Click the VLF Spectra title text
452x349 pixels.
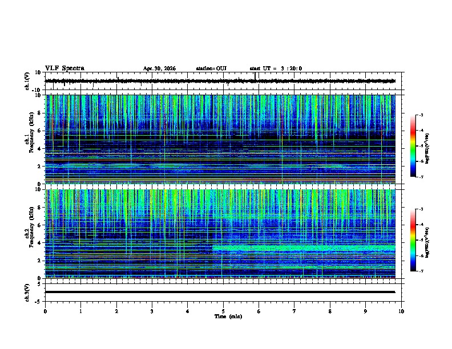click(x=64, y=68)
